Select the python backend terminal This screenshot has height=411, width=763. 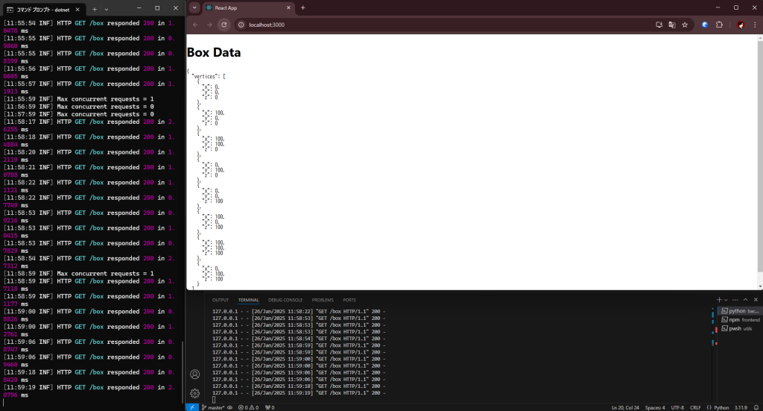[x=740, y=311]
